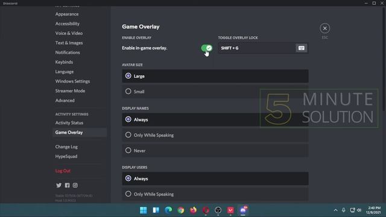This screenshot has height=217, width=386.
Task: Select Never under Display Names
Action: 215,151
